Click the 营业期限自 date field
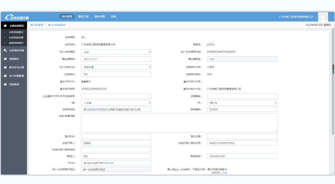The height and width of the screenshot is (184, 335). click(x=116, y=59)
